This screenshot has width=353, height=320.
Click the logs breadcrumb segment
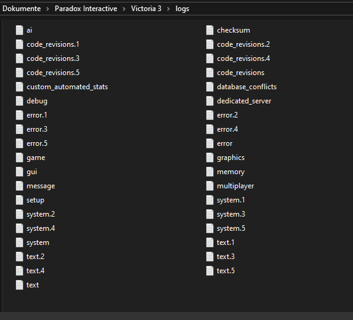click(x=182, y=9)
